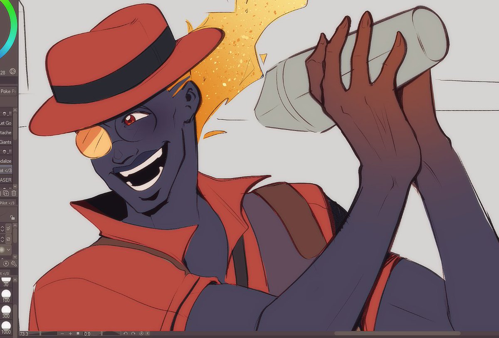This screenshot has width=499, height=338.
Task: Delete the selected sub tool trash icon
Action: [x=14, y=193]
